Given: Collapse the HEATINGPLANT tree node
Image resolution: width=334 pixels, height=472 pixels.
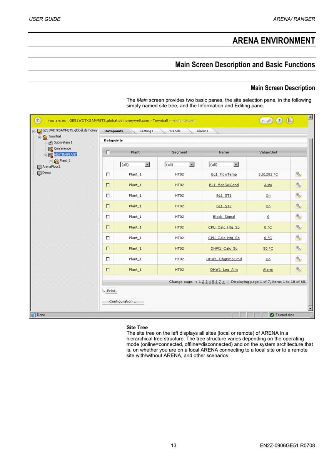Looking at the screenshot, I should (x=45, y=155).
